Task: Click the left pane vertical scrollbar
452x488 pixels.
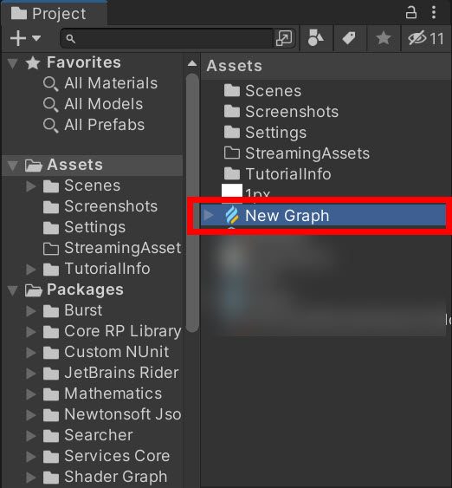Action: tap(192, 203)
